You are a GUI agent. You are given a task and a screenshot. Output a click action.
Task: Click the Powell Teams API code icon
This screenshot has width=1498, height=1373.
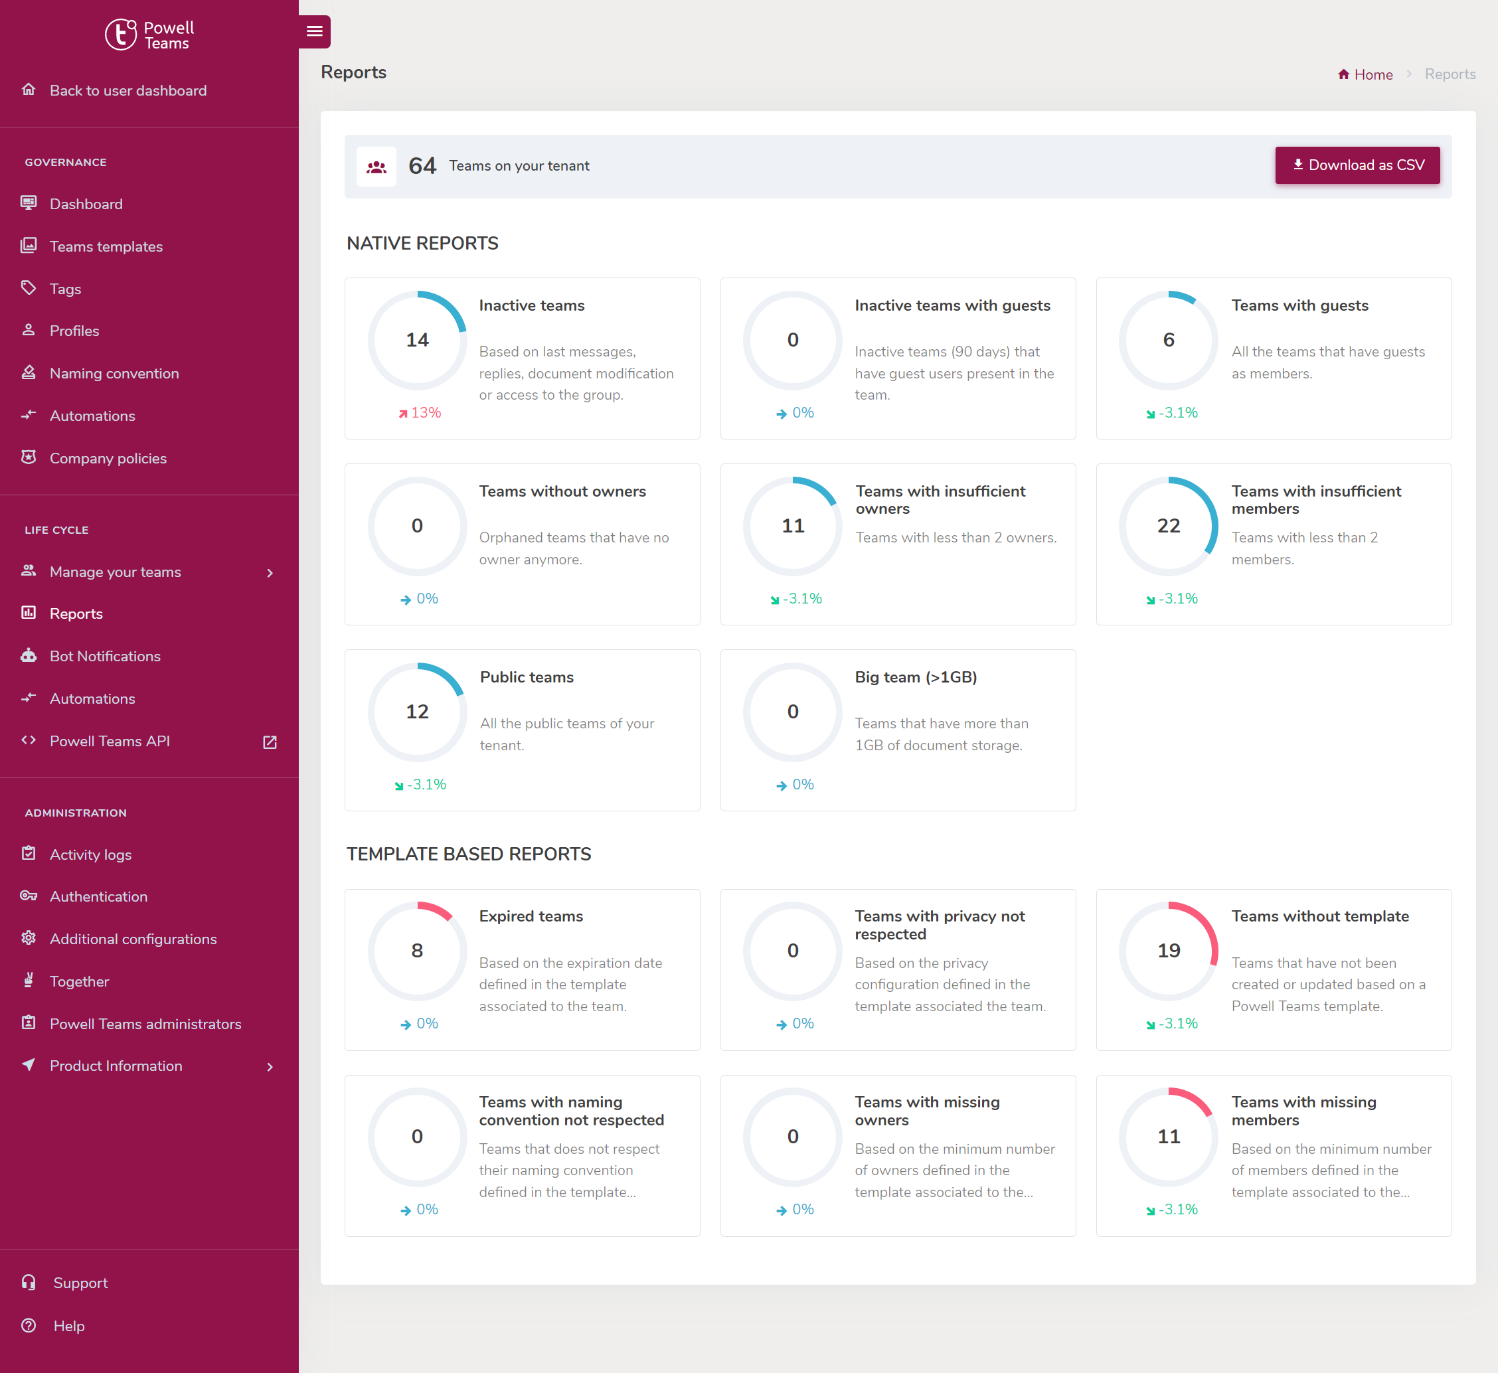tap(29, 741)
